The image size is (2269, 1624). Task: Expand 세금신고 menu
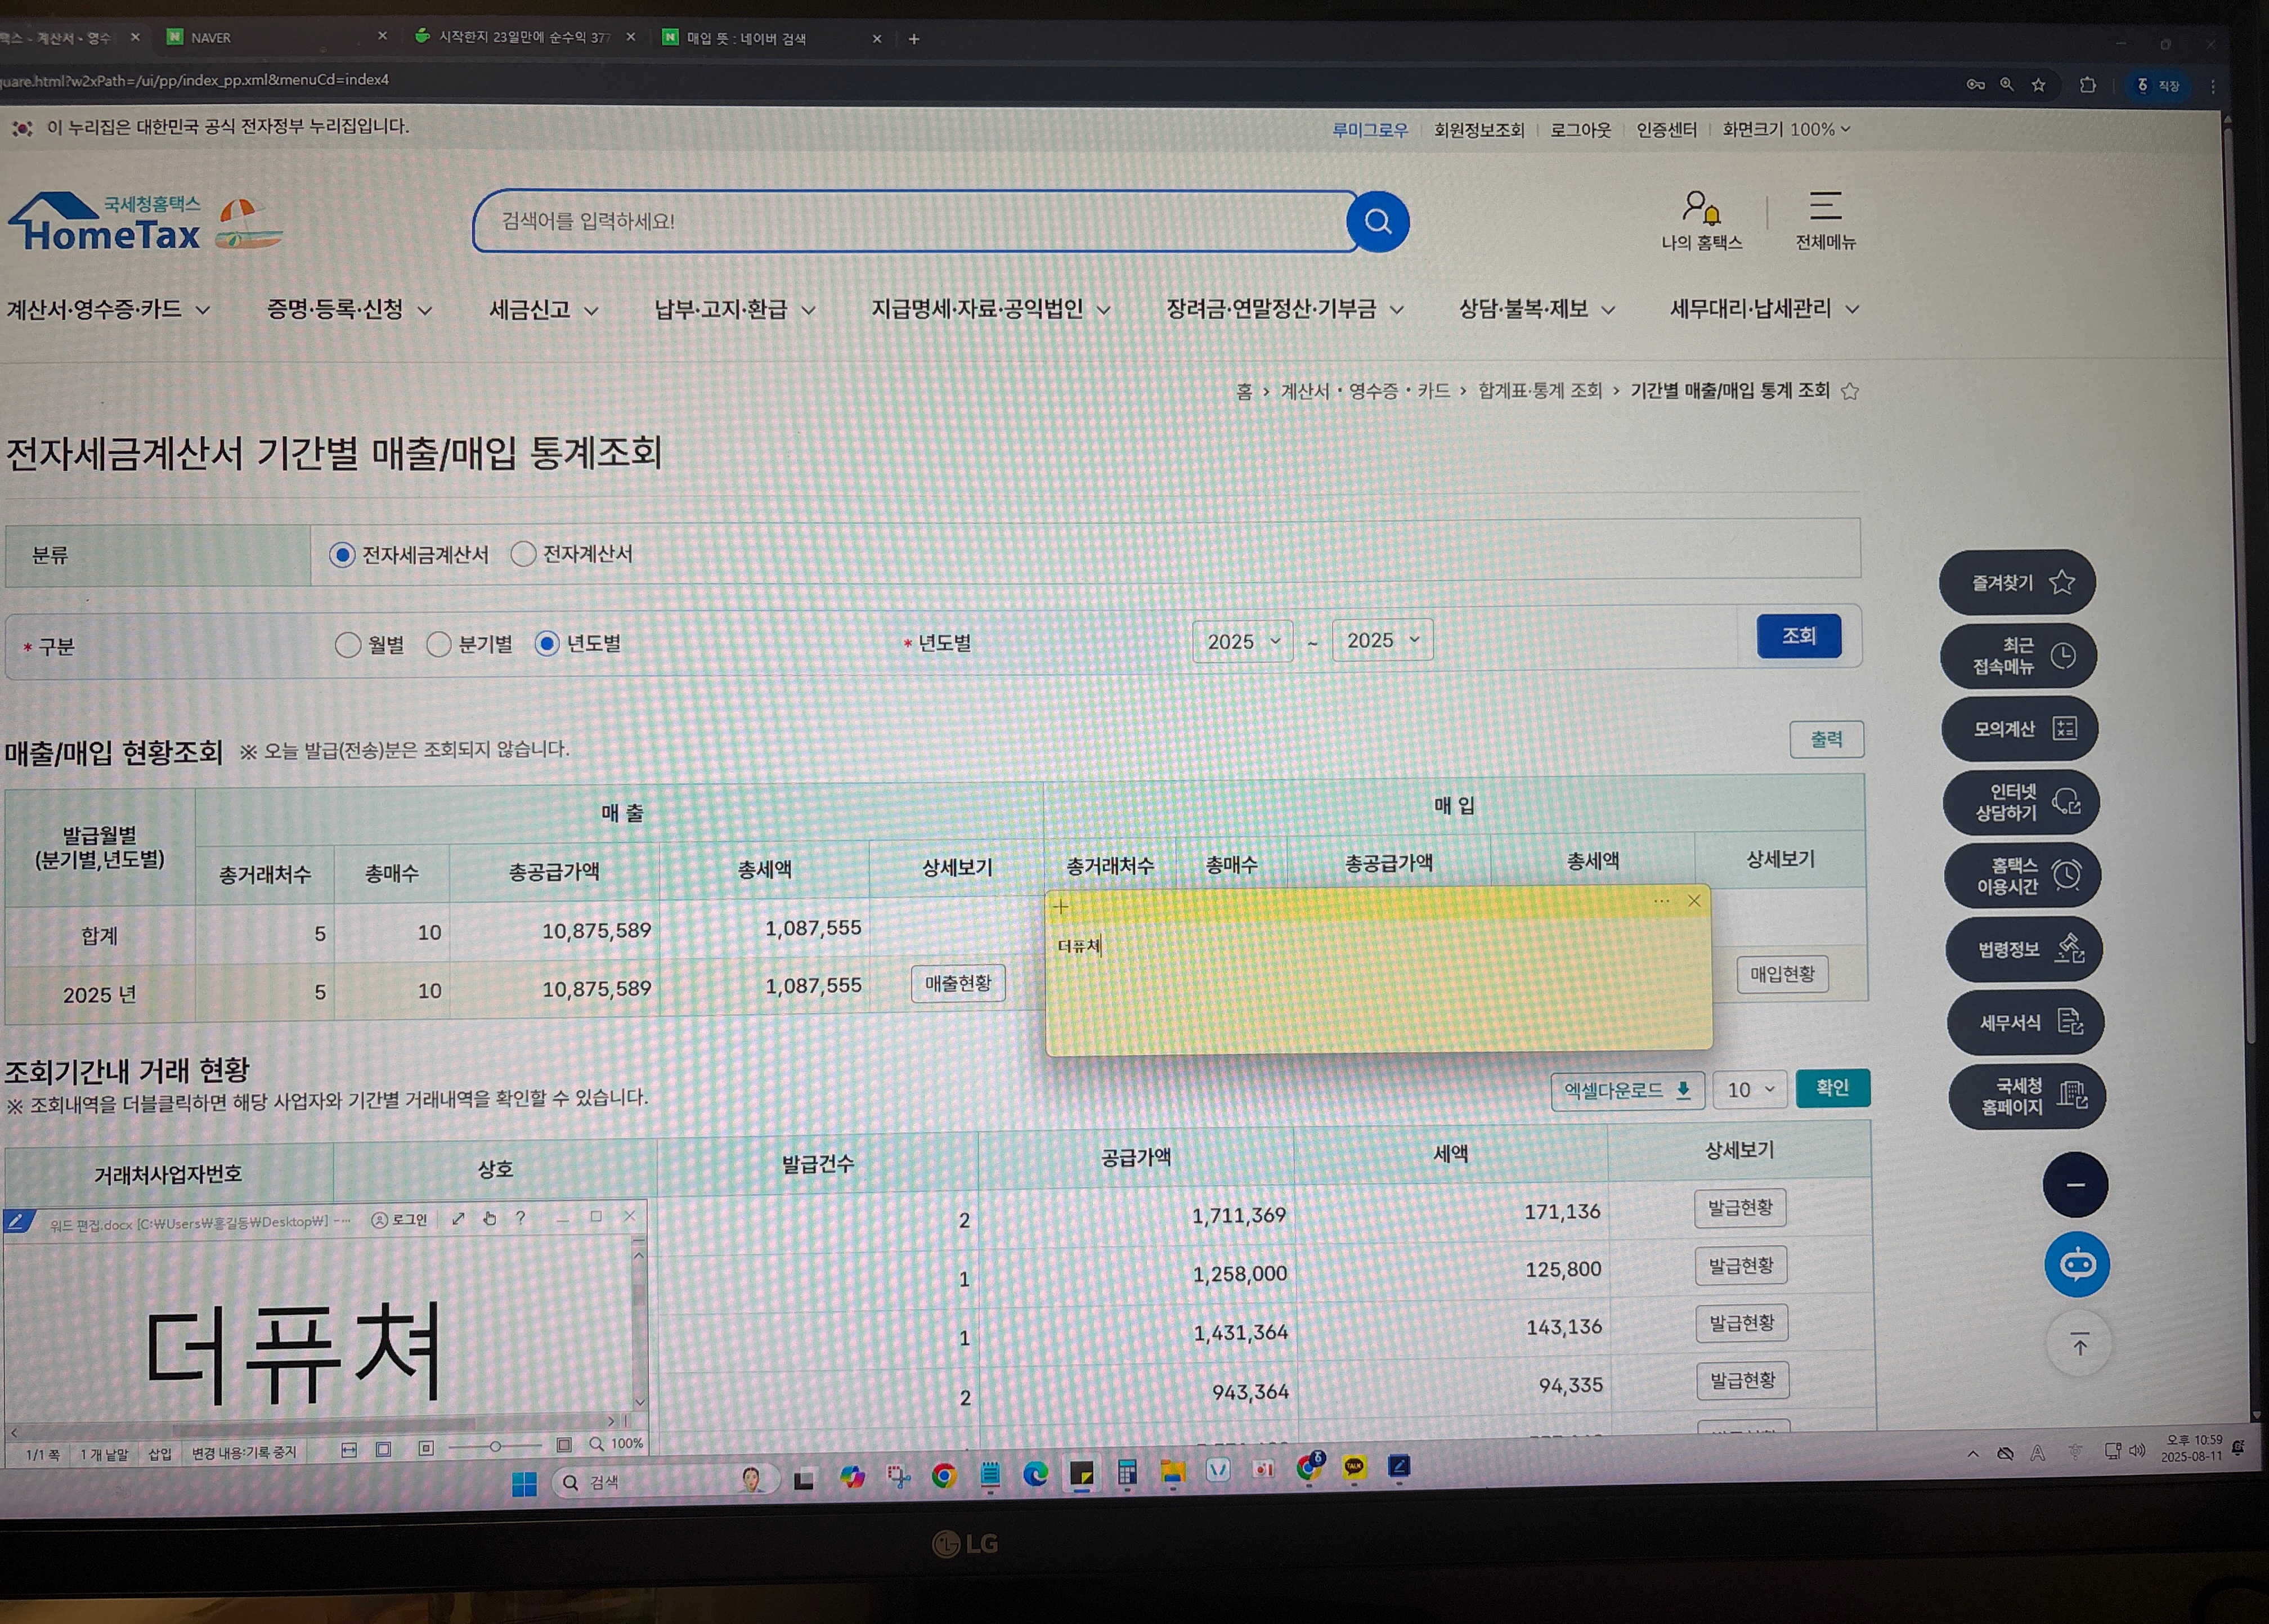tap(543, 309)
